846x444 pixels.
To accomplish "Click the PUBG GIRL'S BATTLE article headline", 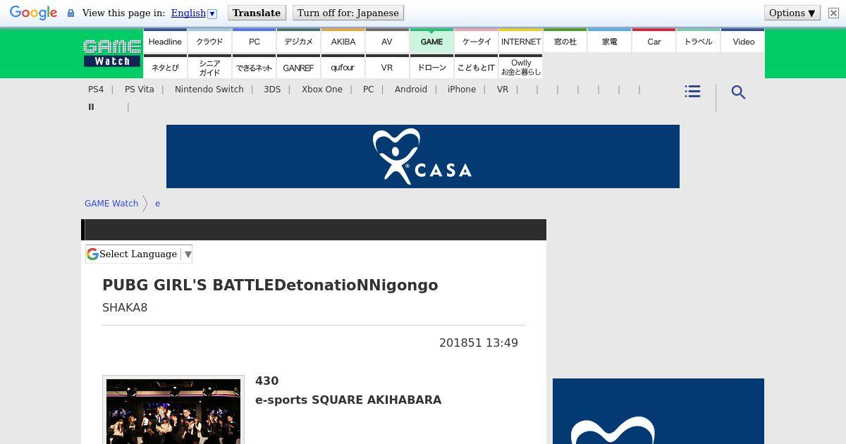I will click(x=270, y=285).
